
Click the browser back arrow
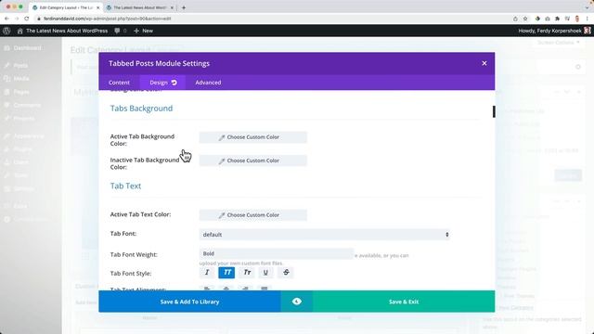click(x=6, y=19)
